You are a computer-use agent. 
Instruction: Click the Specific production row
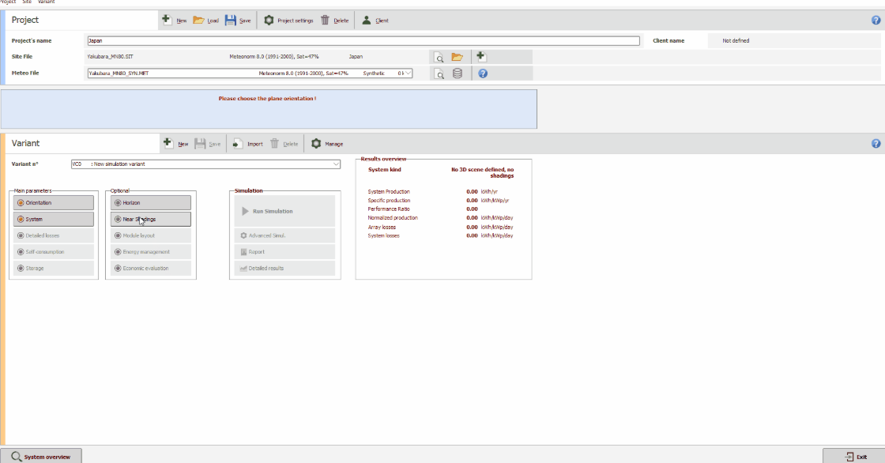[441, 201]
